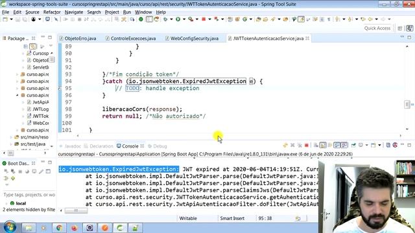
Task: Click the Pin Console icon
Action: coord(353,145)
